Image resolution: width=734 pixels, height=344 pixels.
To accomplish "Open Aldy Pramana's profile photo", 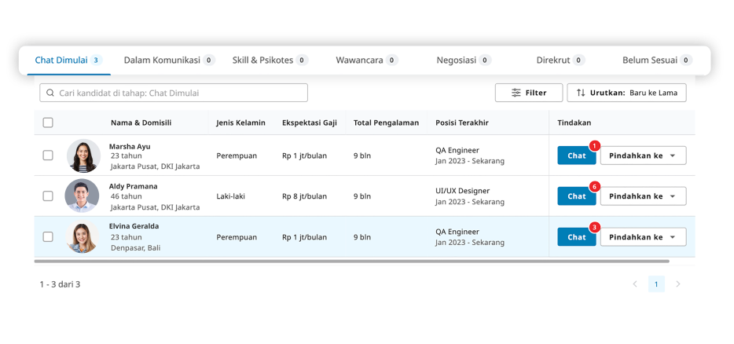I will tap(83, 196).
